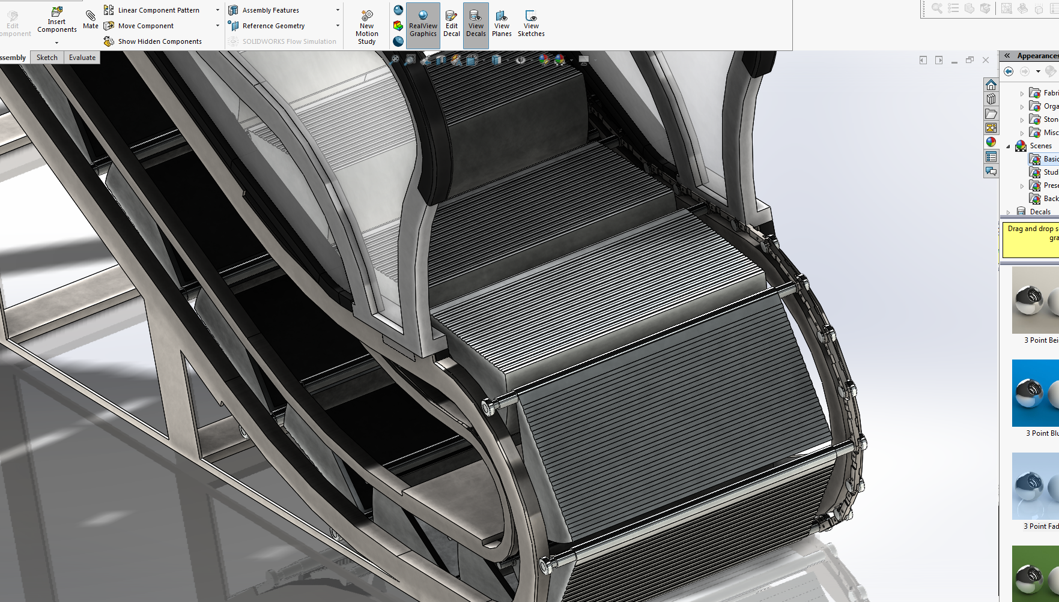Toggle Show Hidden Components
Viewport: 1059px width, 602px height.
point(153,41)
